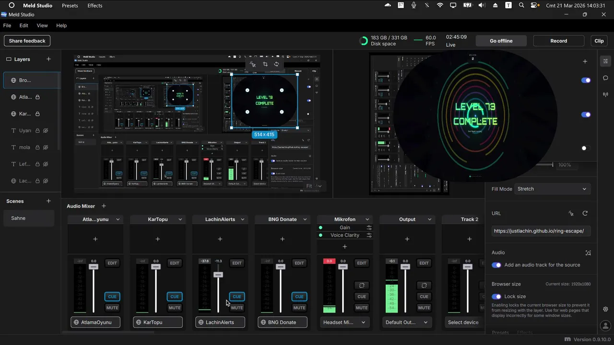614x345 pixels.
Task: Click LachinAlerts volume fader handle
Action: click(218, 275)
